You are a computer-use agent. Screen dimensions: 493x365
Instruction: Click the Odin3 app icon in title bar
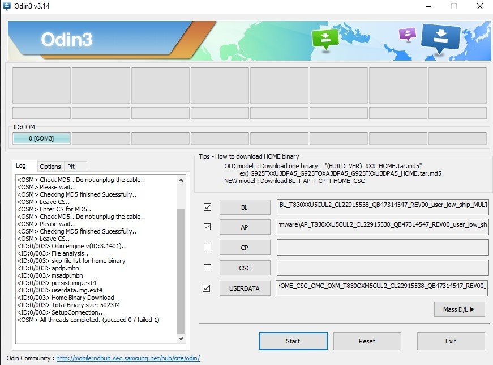pos(7,6)
